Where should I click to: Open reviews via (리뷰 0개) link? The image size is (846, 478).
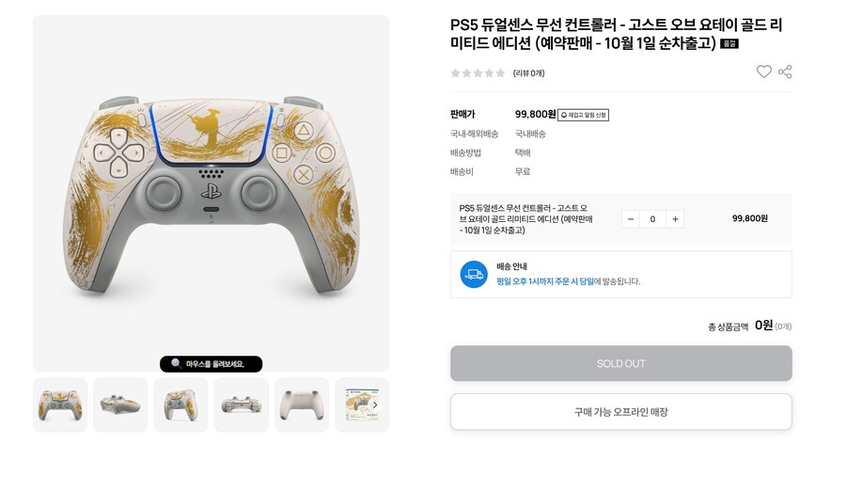click(528, 72)
